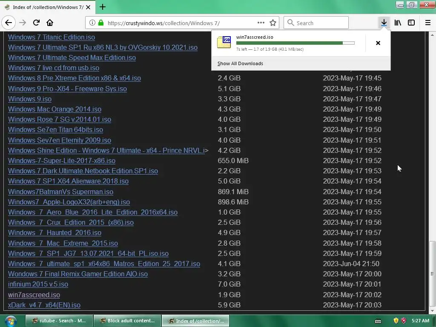Open on-screen keyboard tray icon

(378, 321)
